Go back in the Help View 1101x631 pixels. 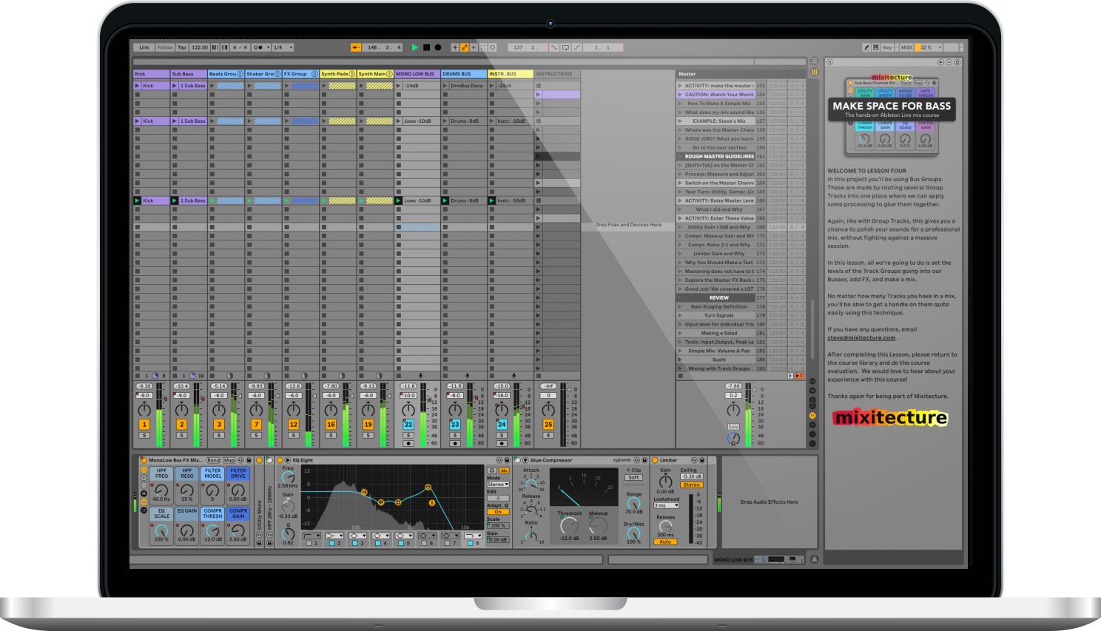pos(940,62)
